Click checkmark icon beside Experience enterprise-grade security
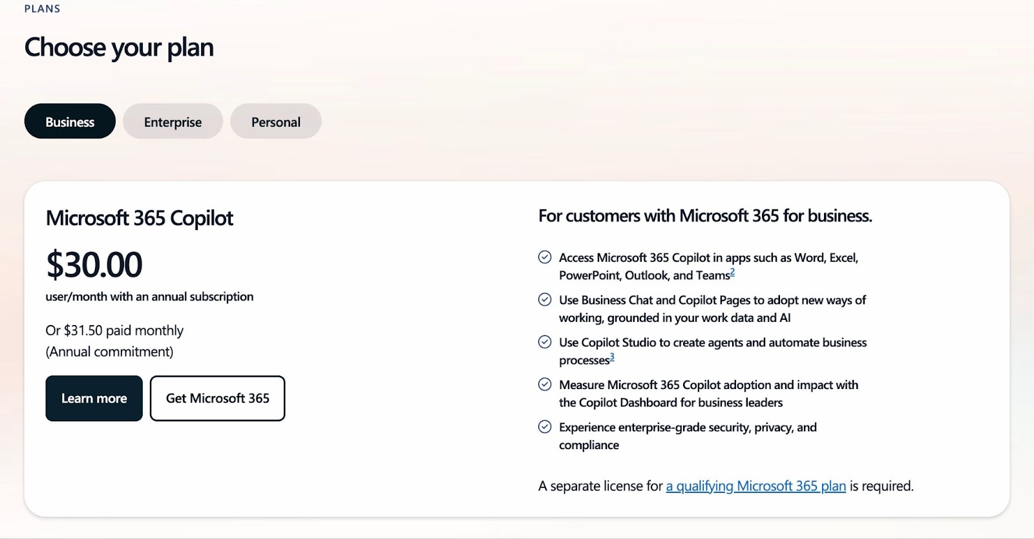 (x=545, y=427)
